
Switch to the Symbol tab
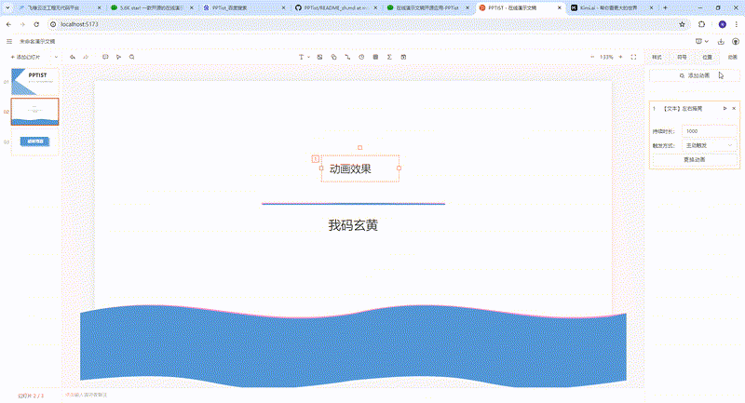[682, 57]
